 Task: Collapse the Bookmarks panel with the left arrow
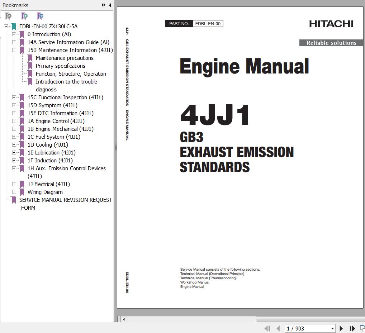(110, 5)
